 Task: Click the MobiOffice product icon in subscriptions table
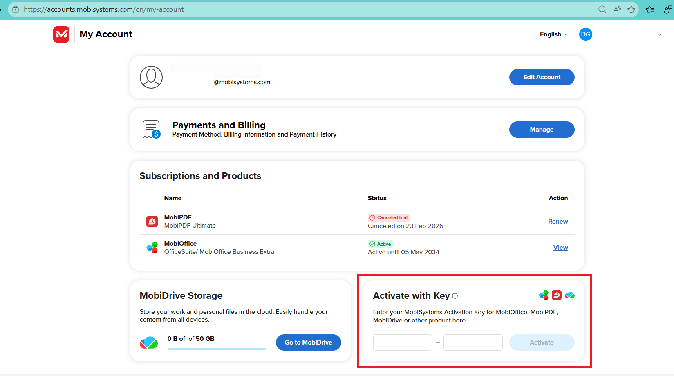coord(152,247)
